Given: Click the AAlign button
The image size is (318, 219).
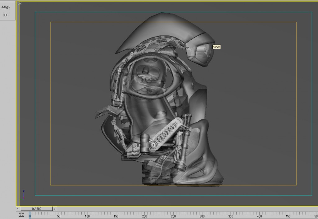Looking at the screenshot, I should pos(6,7).
